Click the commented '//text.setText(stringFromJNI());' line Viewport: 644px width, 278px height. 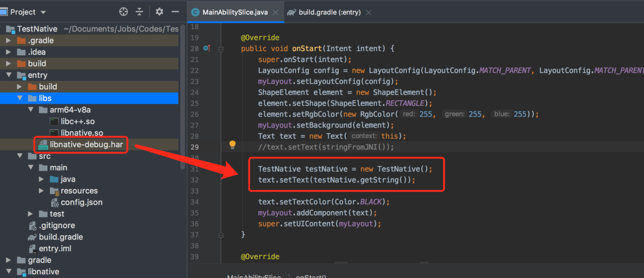[326, 147]
